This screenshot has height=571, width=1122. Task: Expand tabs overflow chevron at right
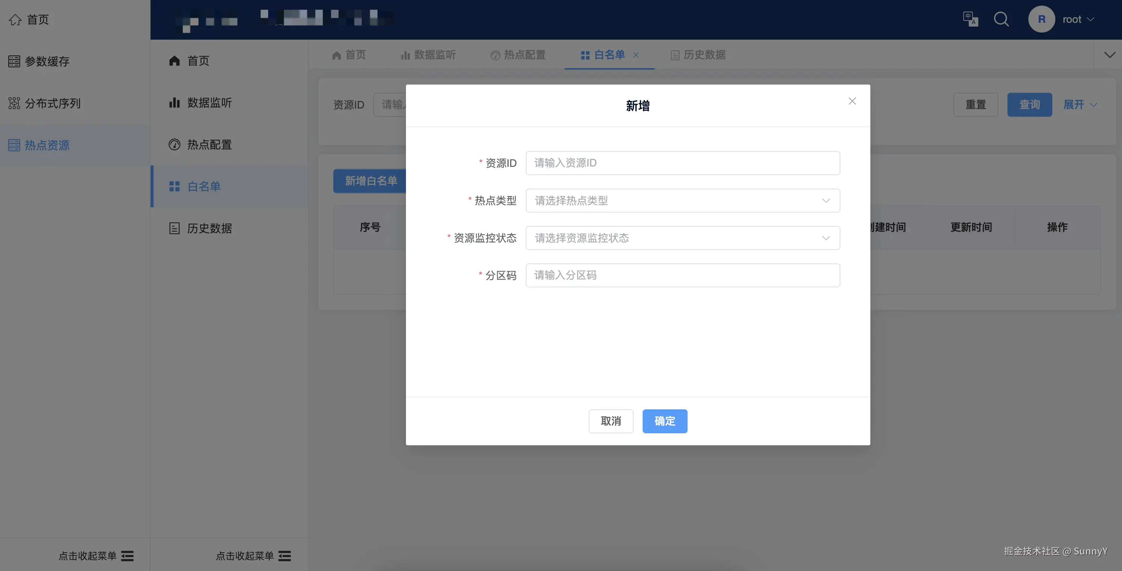click(1109, 55)
